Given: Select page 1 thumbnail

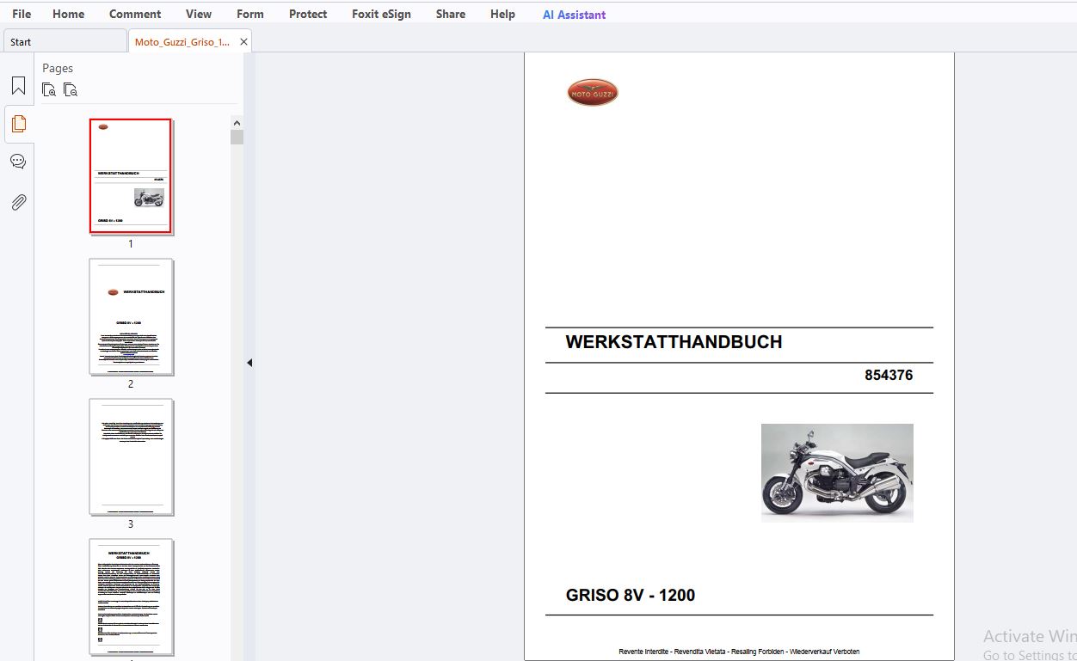Looking at the screenshot, I should [x=131, y=176].
